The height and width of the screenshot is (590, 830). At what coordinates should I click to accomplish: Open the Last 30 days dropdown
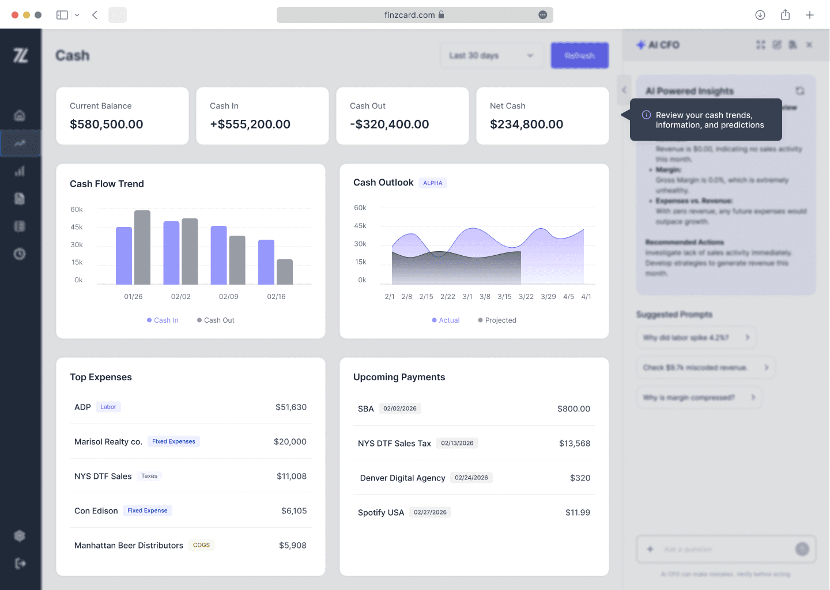492,55
